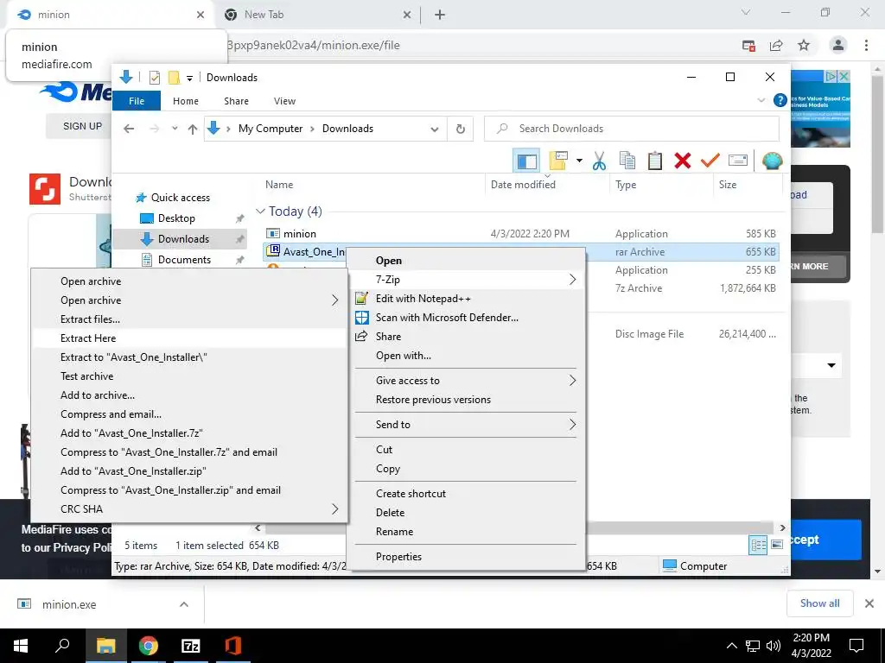Open a new Chrome tab with plus
885x663 pixels.
click(440, 16)
